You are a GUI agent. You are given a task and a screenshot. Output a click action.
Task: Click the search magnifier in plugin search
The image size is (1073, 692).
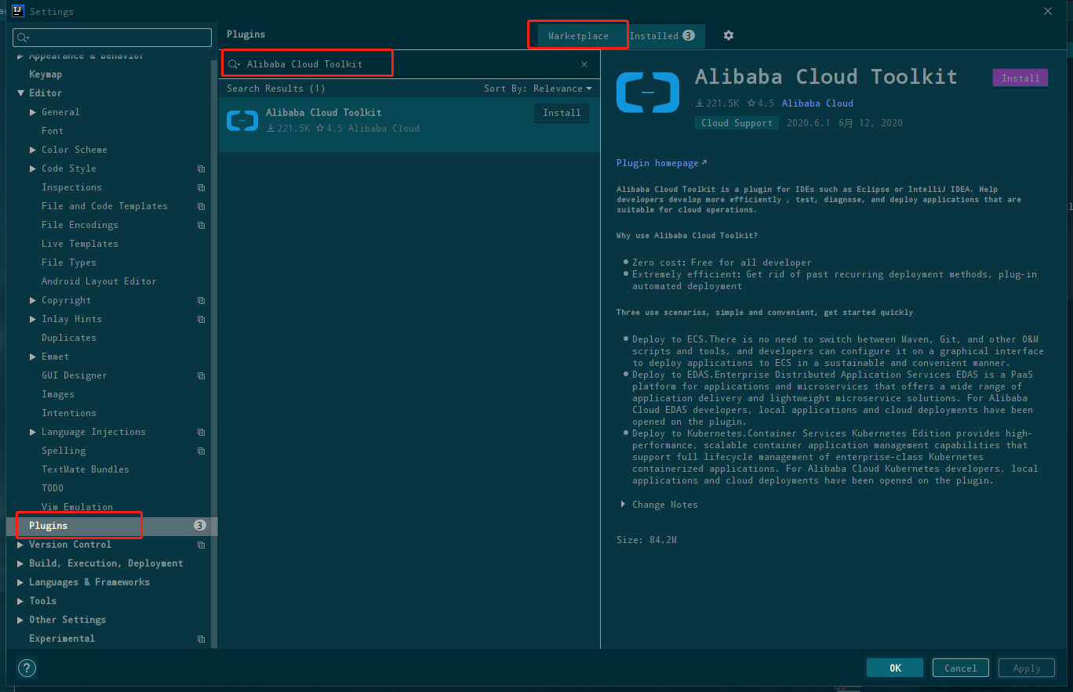234,64
